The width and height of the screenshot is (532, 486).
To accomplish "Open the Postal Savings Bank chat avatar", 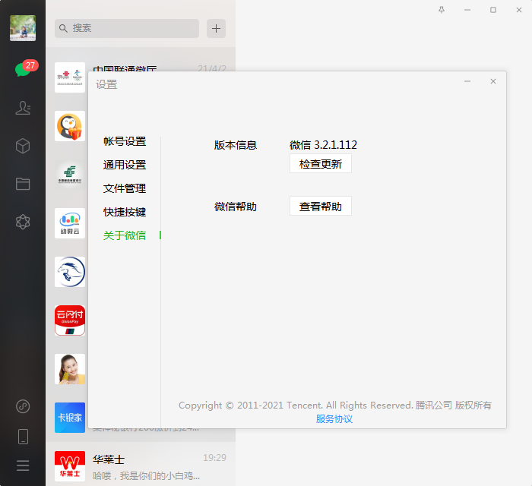I will [70, 175].
